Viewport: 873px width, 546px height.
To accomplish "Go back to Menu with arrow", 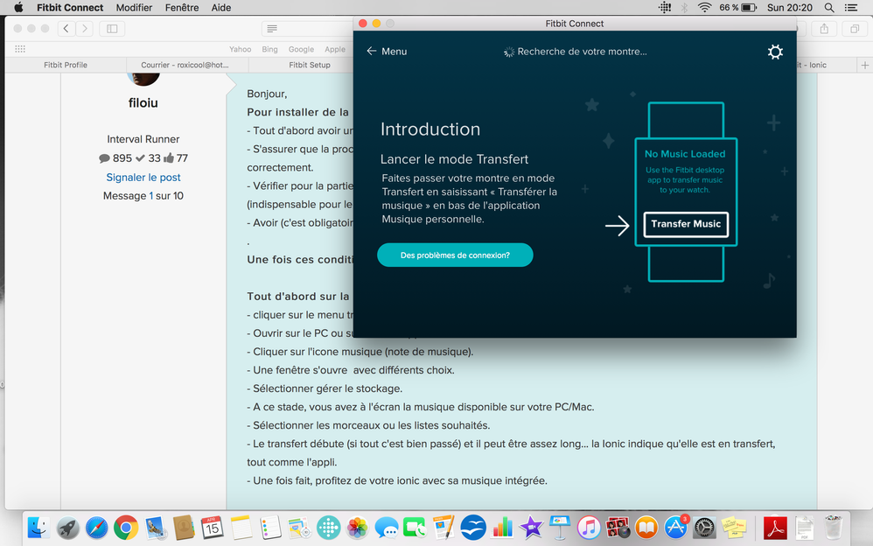I will (x=387, y=52).
